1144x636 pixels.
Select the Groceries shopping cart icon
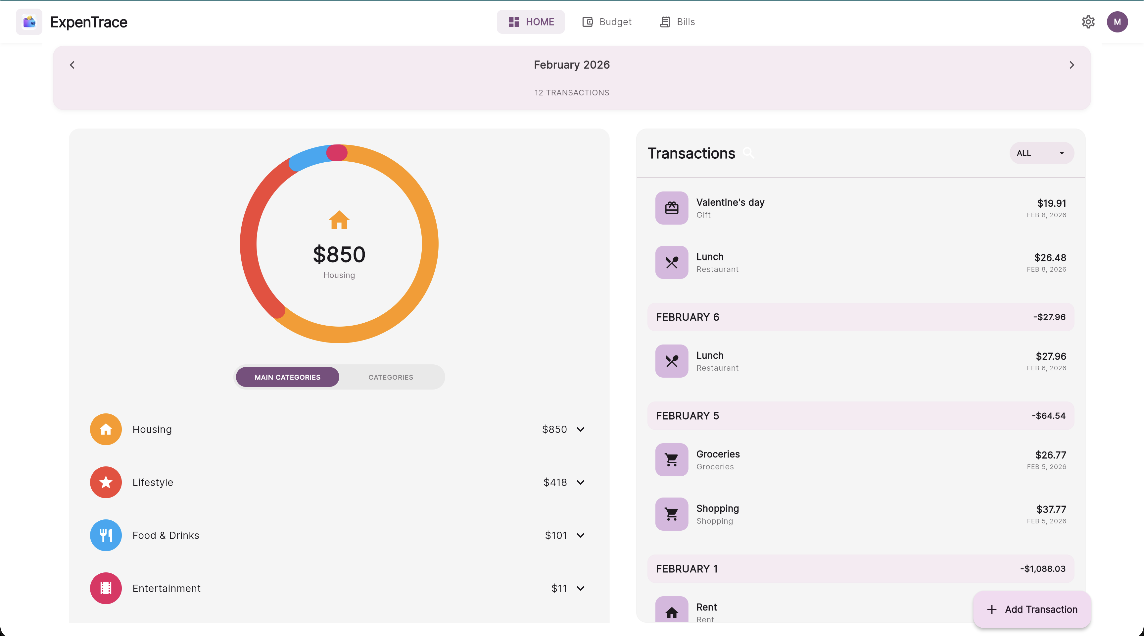pos(672,459)
